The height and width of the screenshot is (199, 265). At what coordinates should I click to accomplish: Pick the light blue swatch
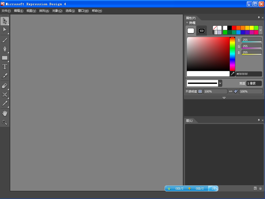point(238,32)
